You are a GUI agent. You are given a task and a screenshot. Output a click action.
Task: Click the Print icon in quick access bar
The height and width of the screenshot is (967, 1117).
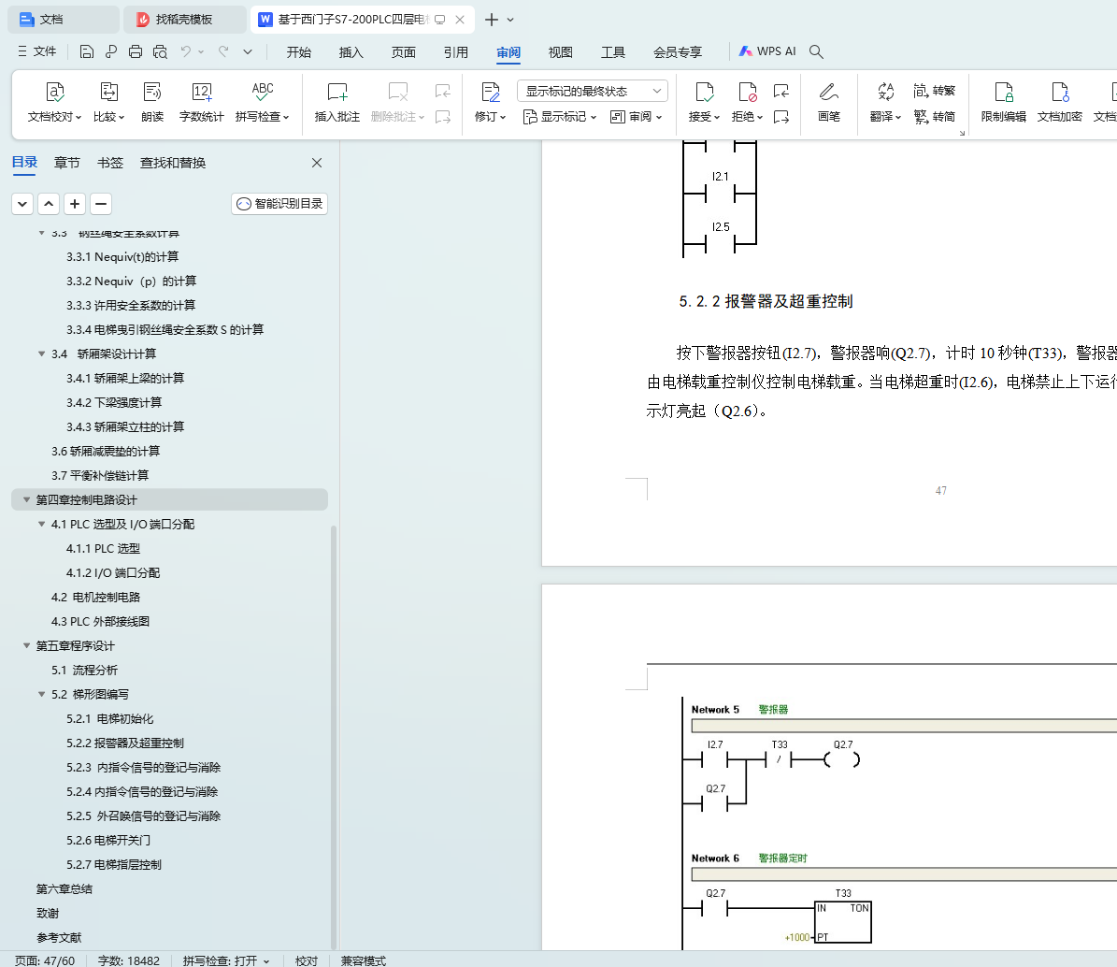136,51
